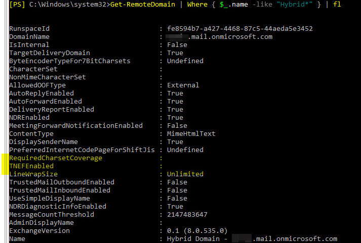361x243 pixels.
Task: Click the MeetingForwardNotificationEnabled label
Action: (76, 126)
